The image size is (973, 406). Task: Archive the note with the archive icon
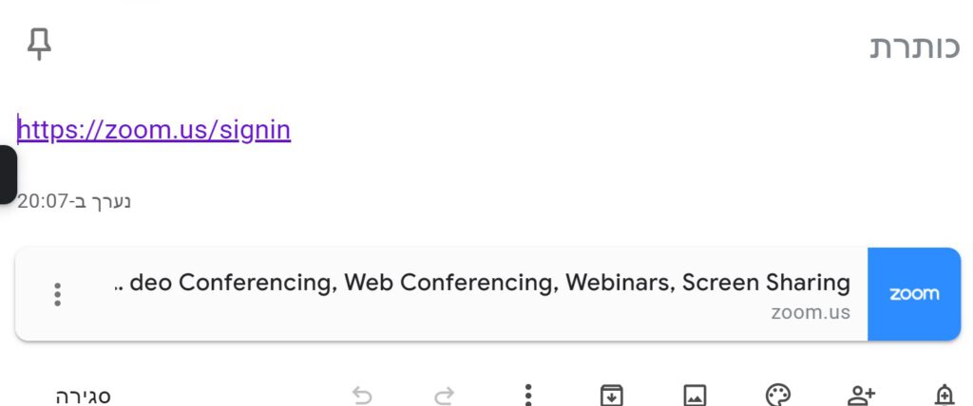pyautogui.click(x=611, y=395)
